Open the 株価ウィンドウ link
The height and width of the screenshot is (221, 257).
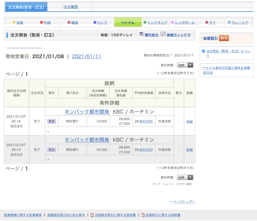click(179, 35)
